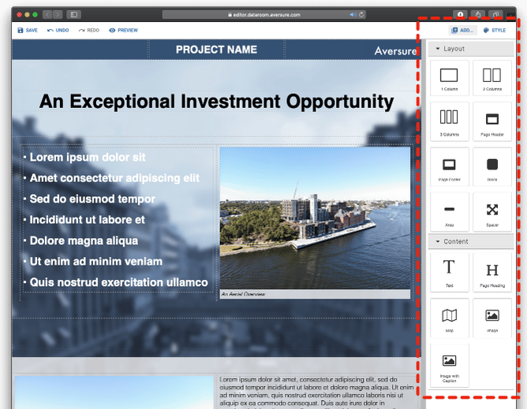Click the 'Quis nostrud exercitation ullamco' bullet
527x409 pixels.
(118, 282)
